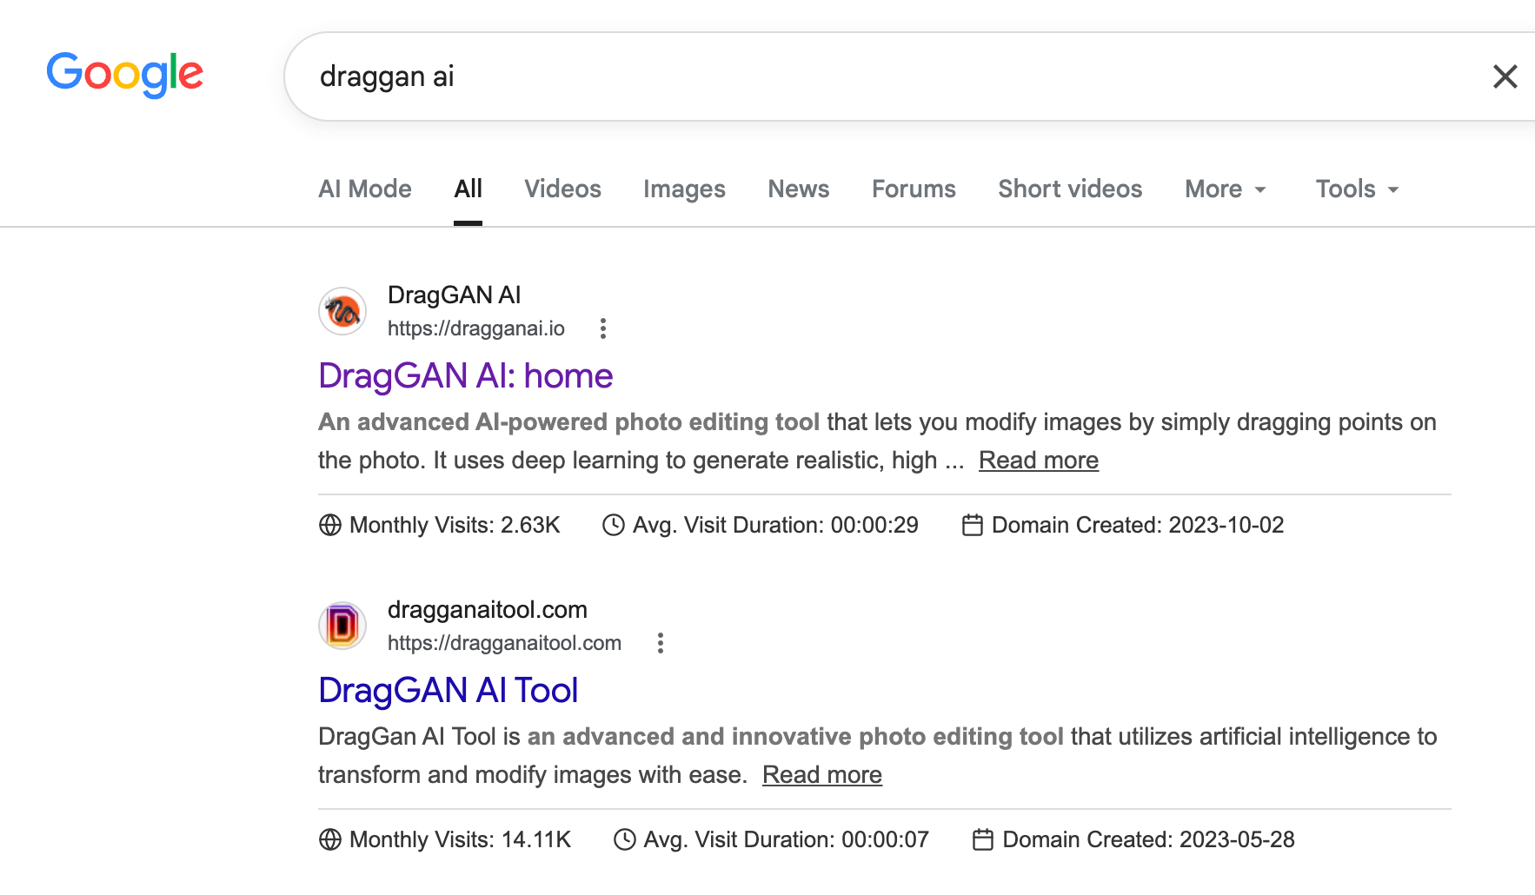Click 'Domain Created: 2023-05-28' text

click(1148, 839)
